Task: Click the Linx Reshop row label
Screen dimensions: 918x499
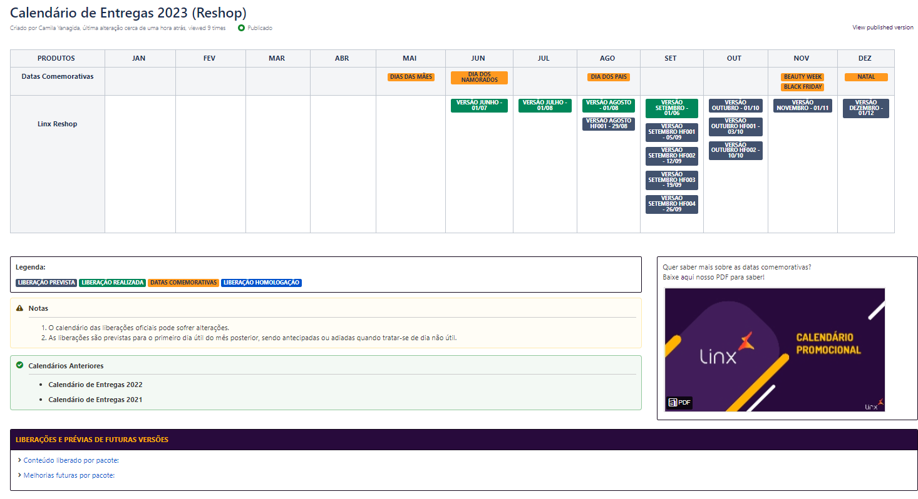Action: 58,124
